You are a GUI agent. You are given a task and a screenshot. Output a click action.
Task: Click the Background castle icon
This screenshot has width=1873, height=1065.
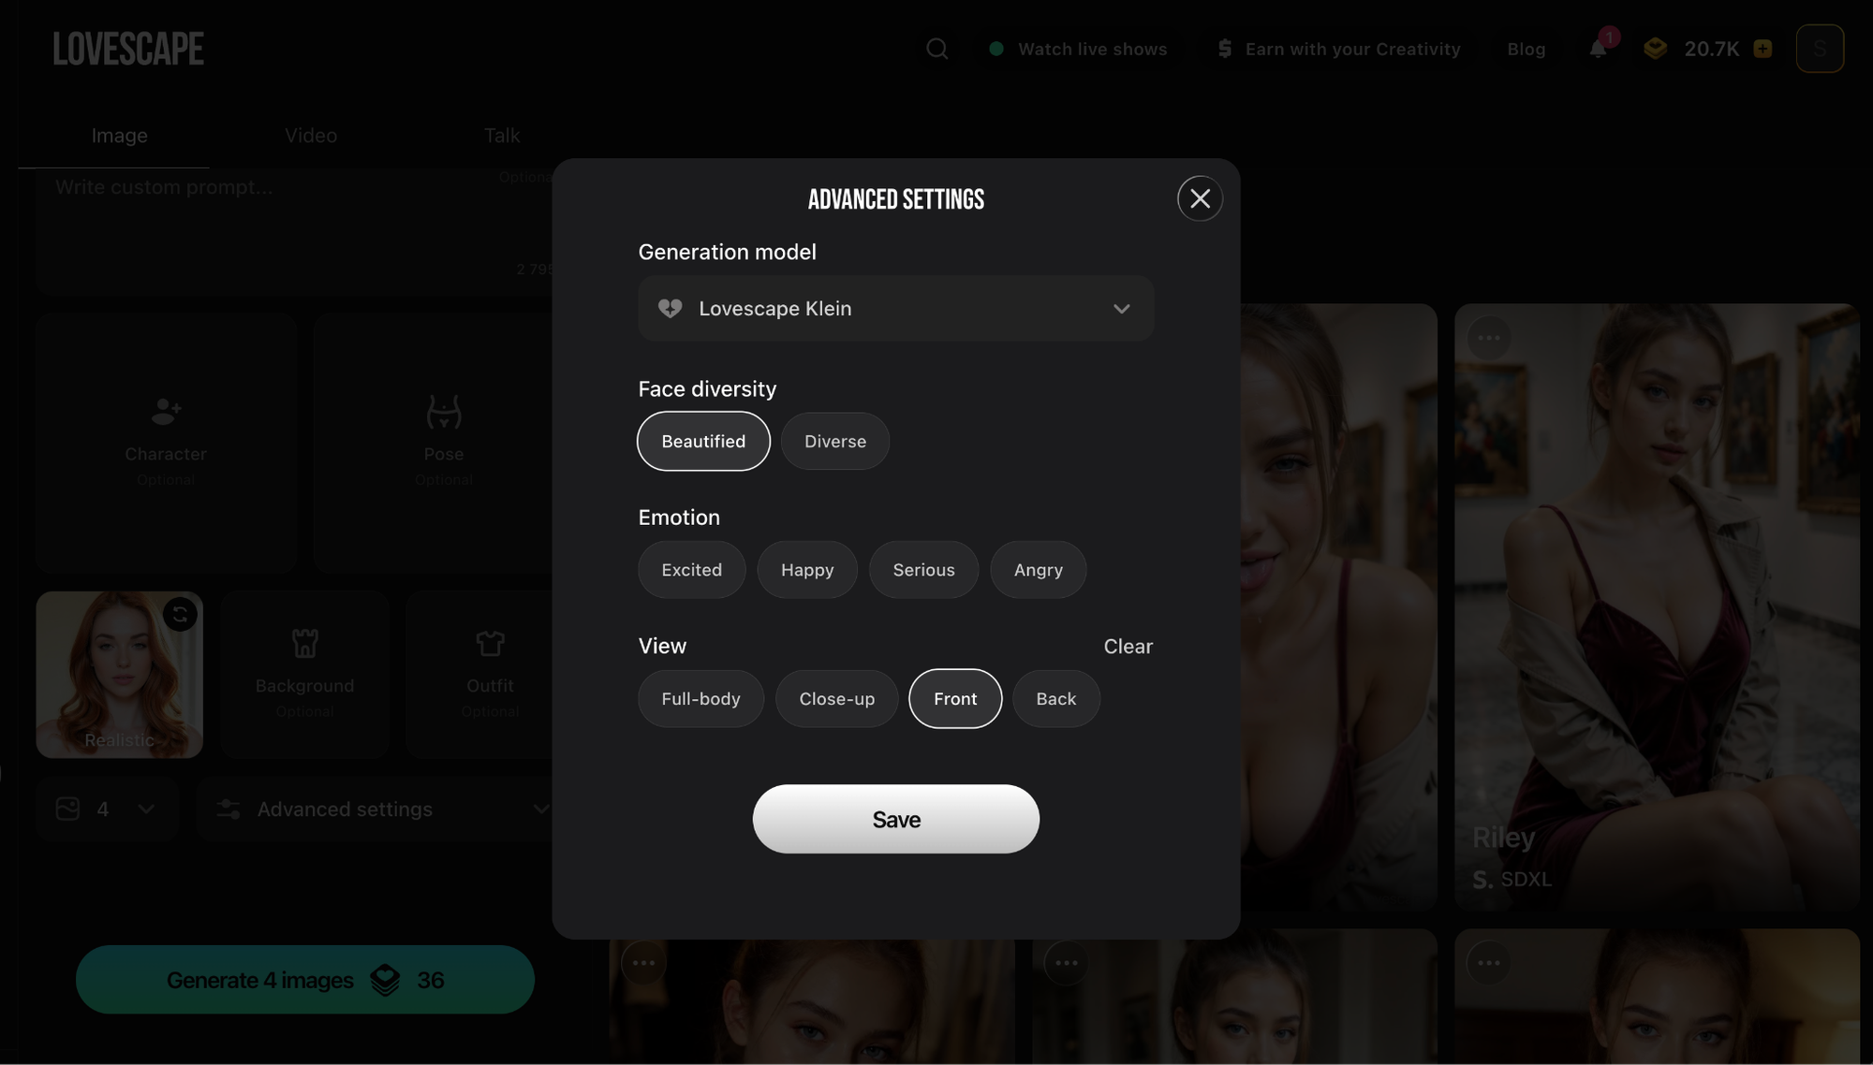point(304,643)
